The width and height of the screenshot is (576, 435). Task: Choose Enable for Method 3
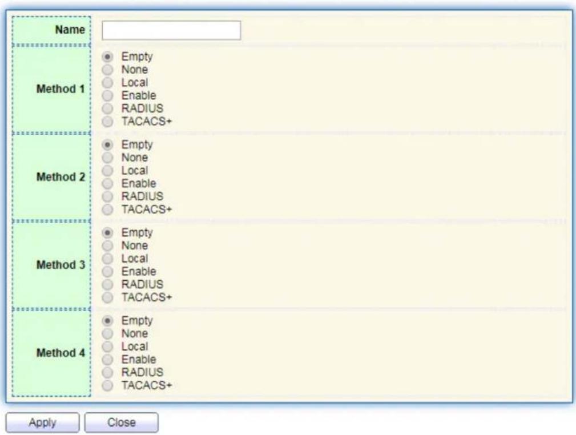tap(107, 272)
